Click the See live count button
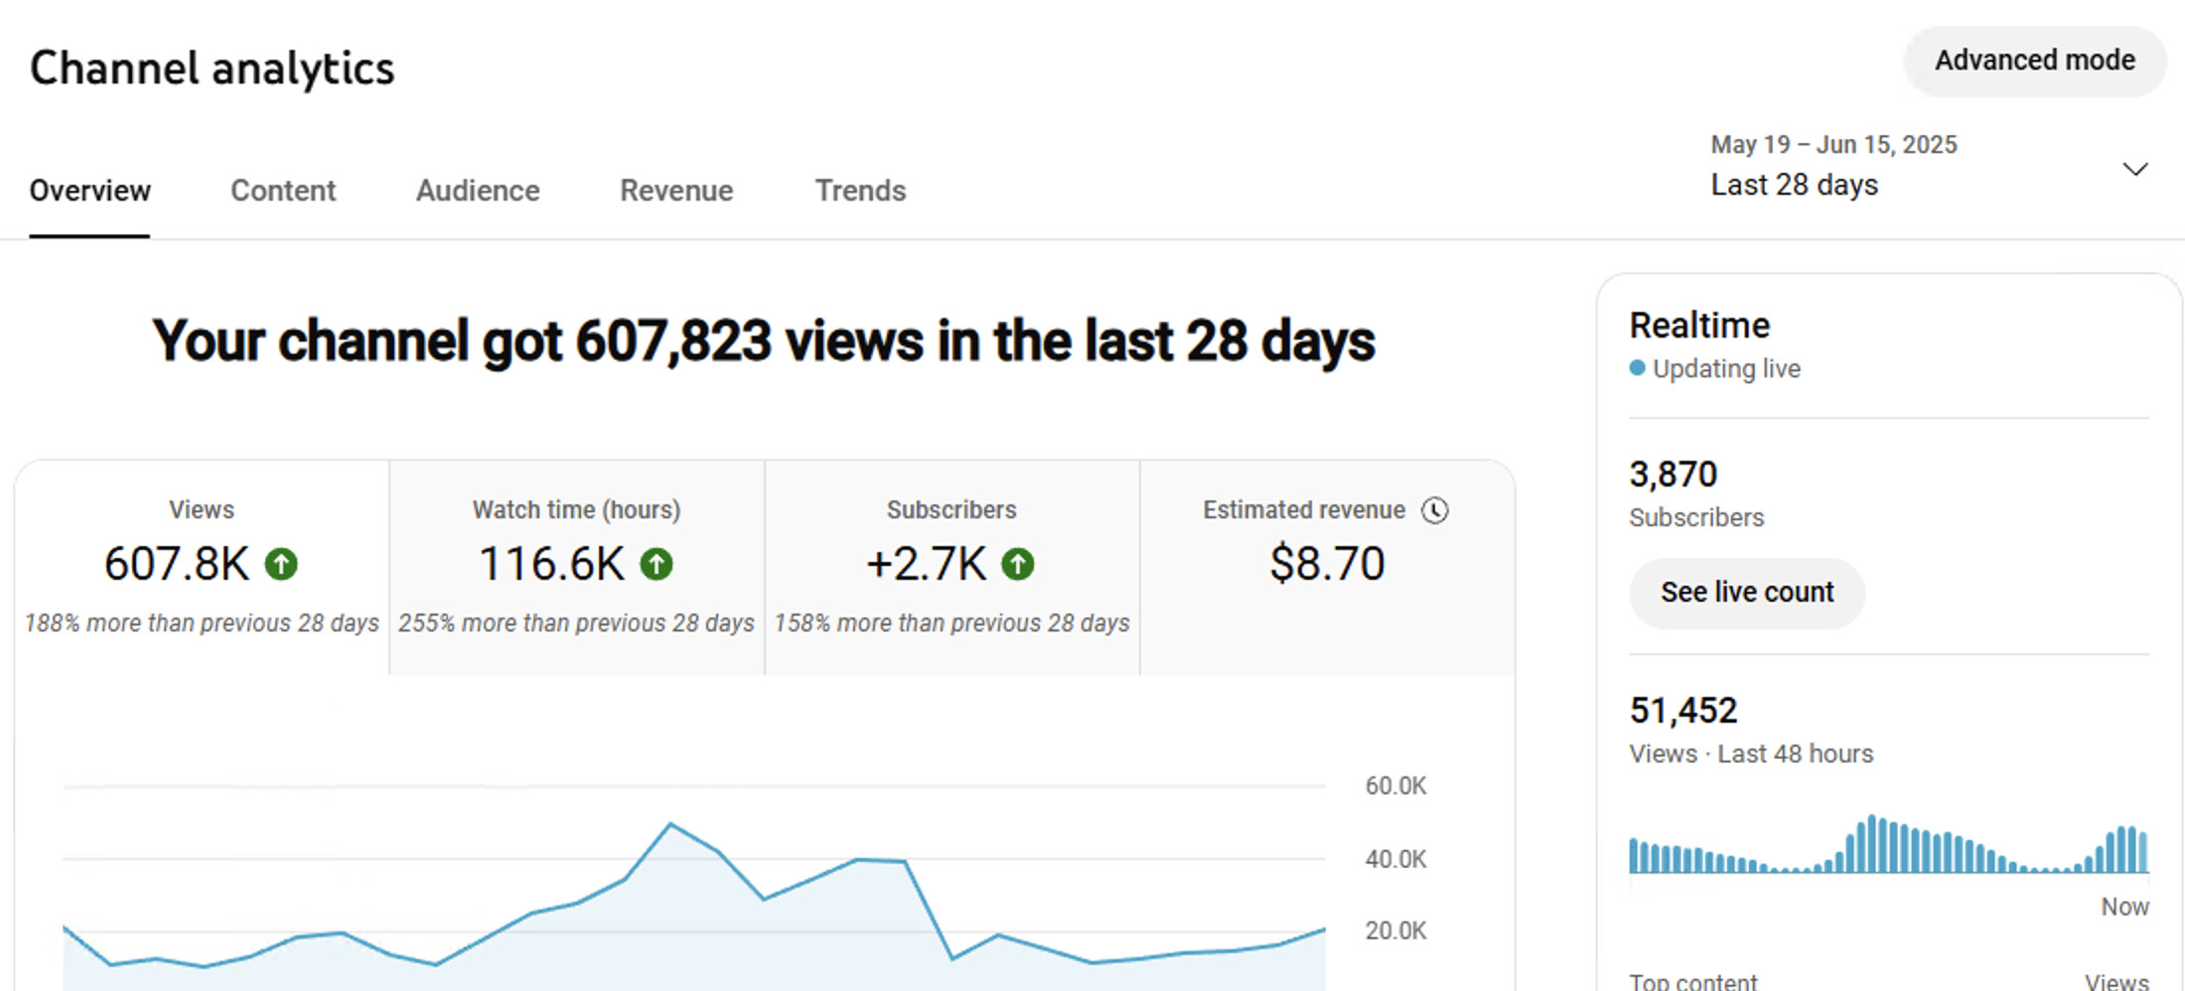Screen dimensions: 2185x991 pyautogui.click(x=1746, y=593)
